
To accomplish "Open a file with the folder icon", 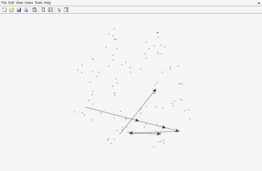I will [12, 10].
